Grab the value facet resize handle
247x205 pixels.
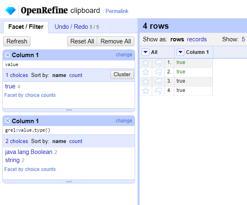pyautogui.click(x=69, y=110)
